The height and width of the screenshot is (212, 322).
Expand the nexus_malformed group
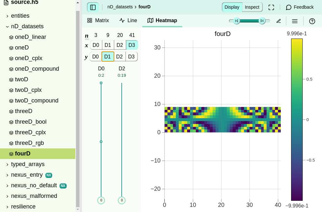(38, 196)
